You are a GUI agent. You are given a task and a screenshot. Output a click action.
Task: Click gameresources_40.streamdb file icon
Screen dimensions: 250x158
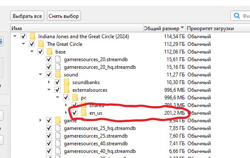[58, 143]
